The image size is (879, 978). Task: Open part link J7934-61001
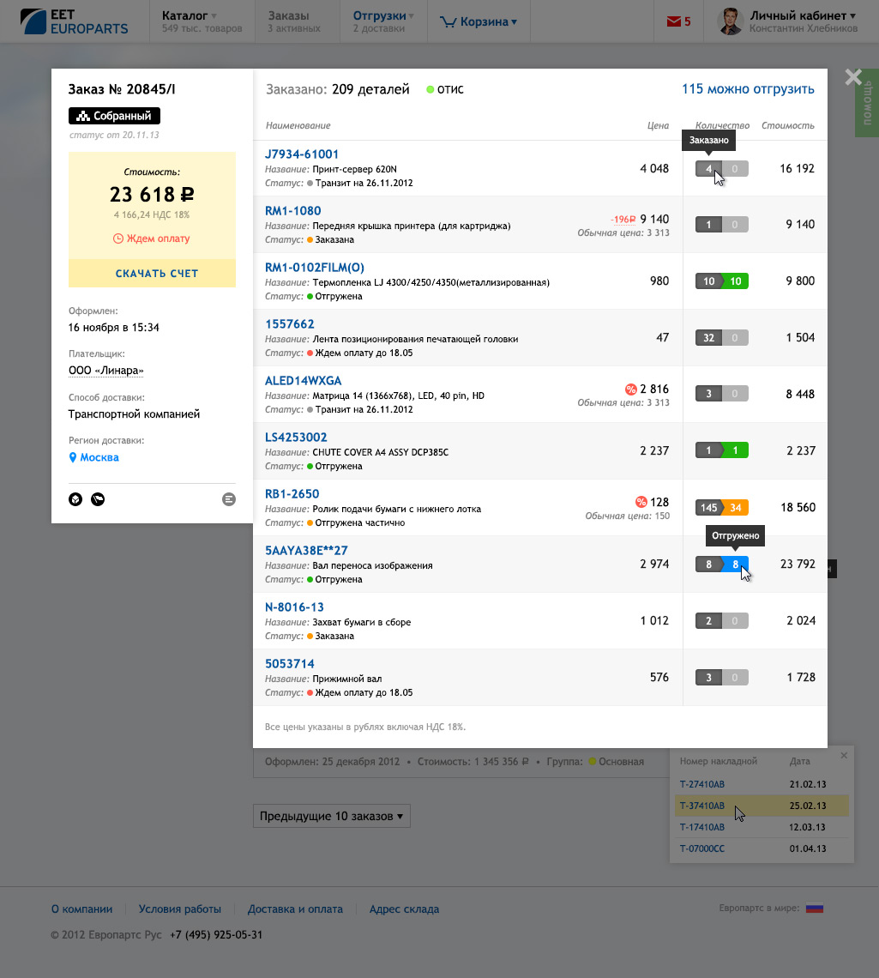pyautogui.click(x=302, y=154)
